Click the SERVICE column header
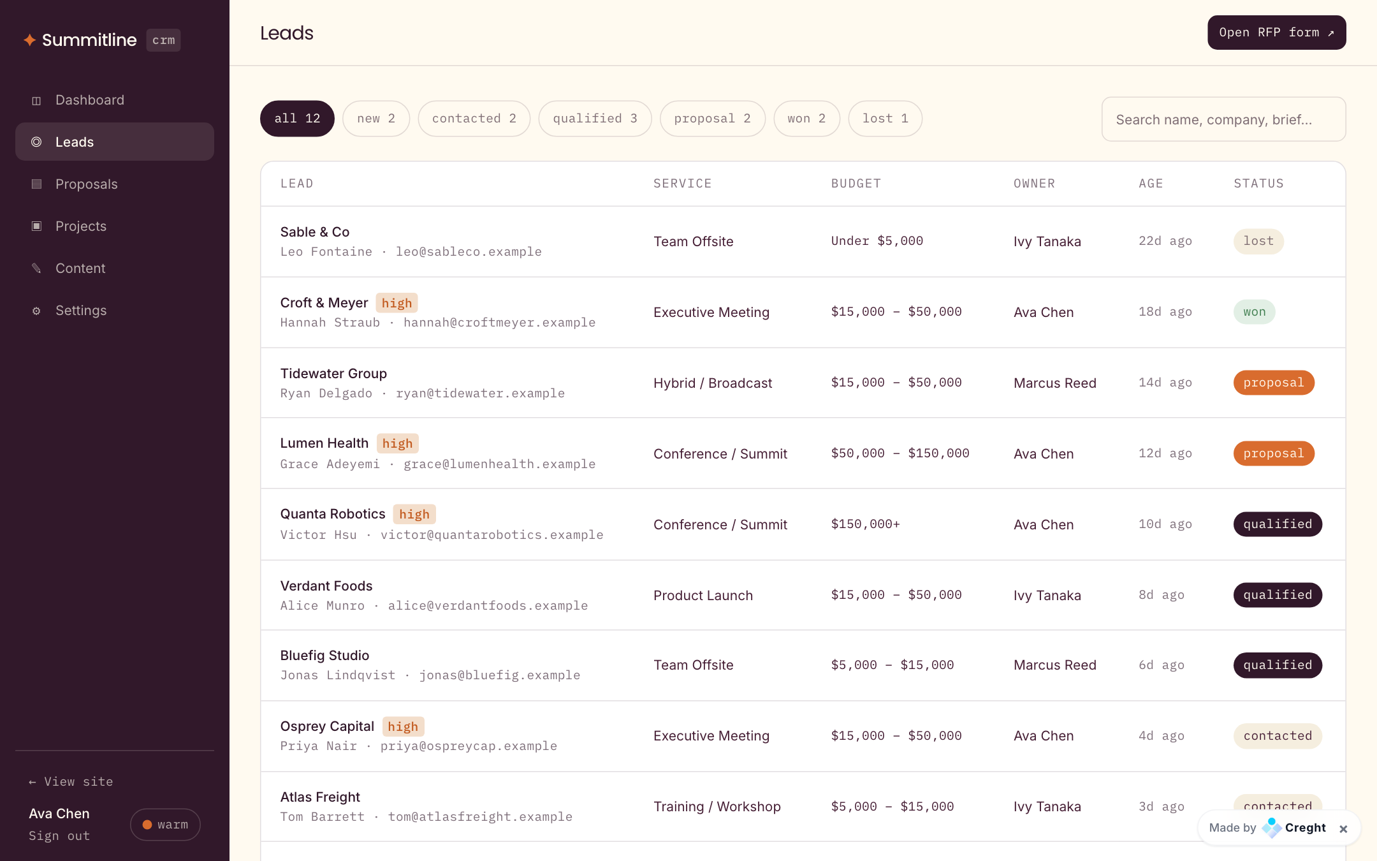The height and width of the screenshot is (861, 1377). tap(682, 184)
